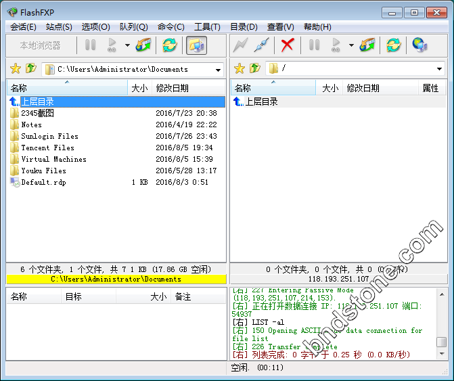Open remote bookmarks star icon
Image resolution: width=454 pixels, height=381 pixels.
239,69
